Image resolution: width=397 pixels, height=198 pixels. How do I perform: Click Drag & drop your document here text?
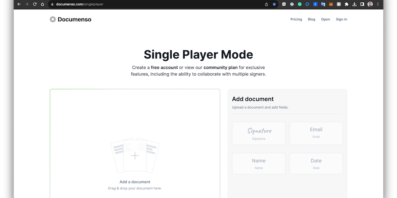135,188
